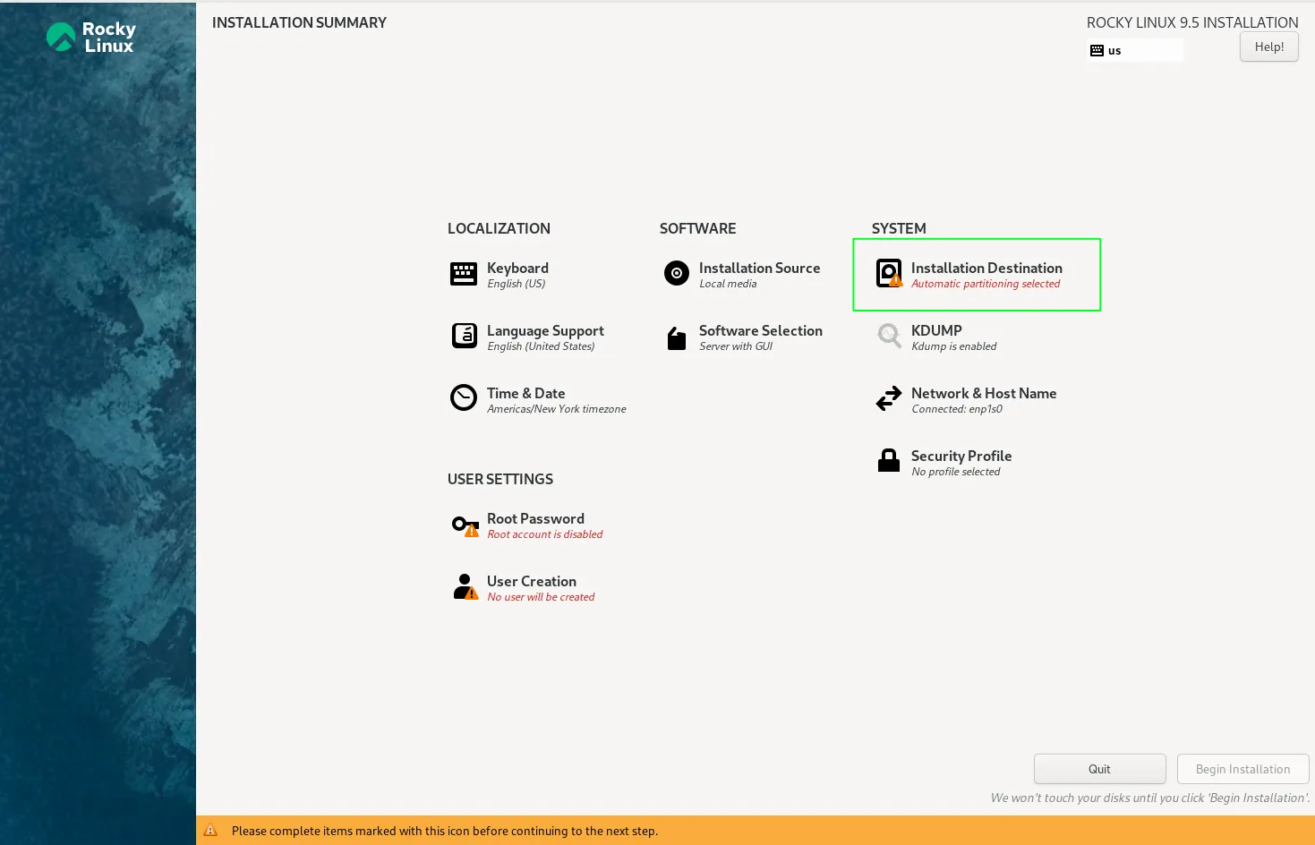Image resolution: width=1315 pixels, height=845 pixels.
Task: Open Software Selection settings
Action: (x=760, y=330)
